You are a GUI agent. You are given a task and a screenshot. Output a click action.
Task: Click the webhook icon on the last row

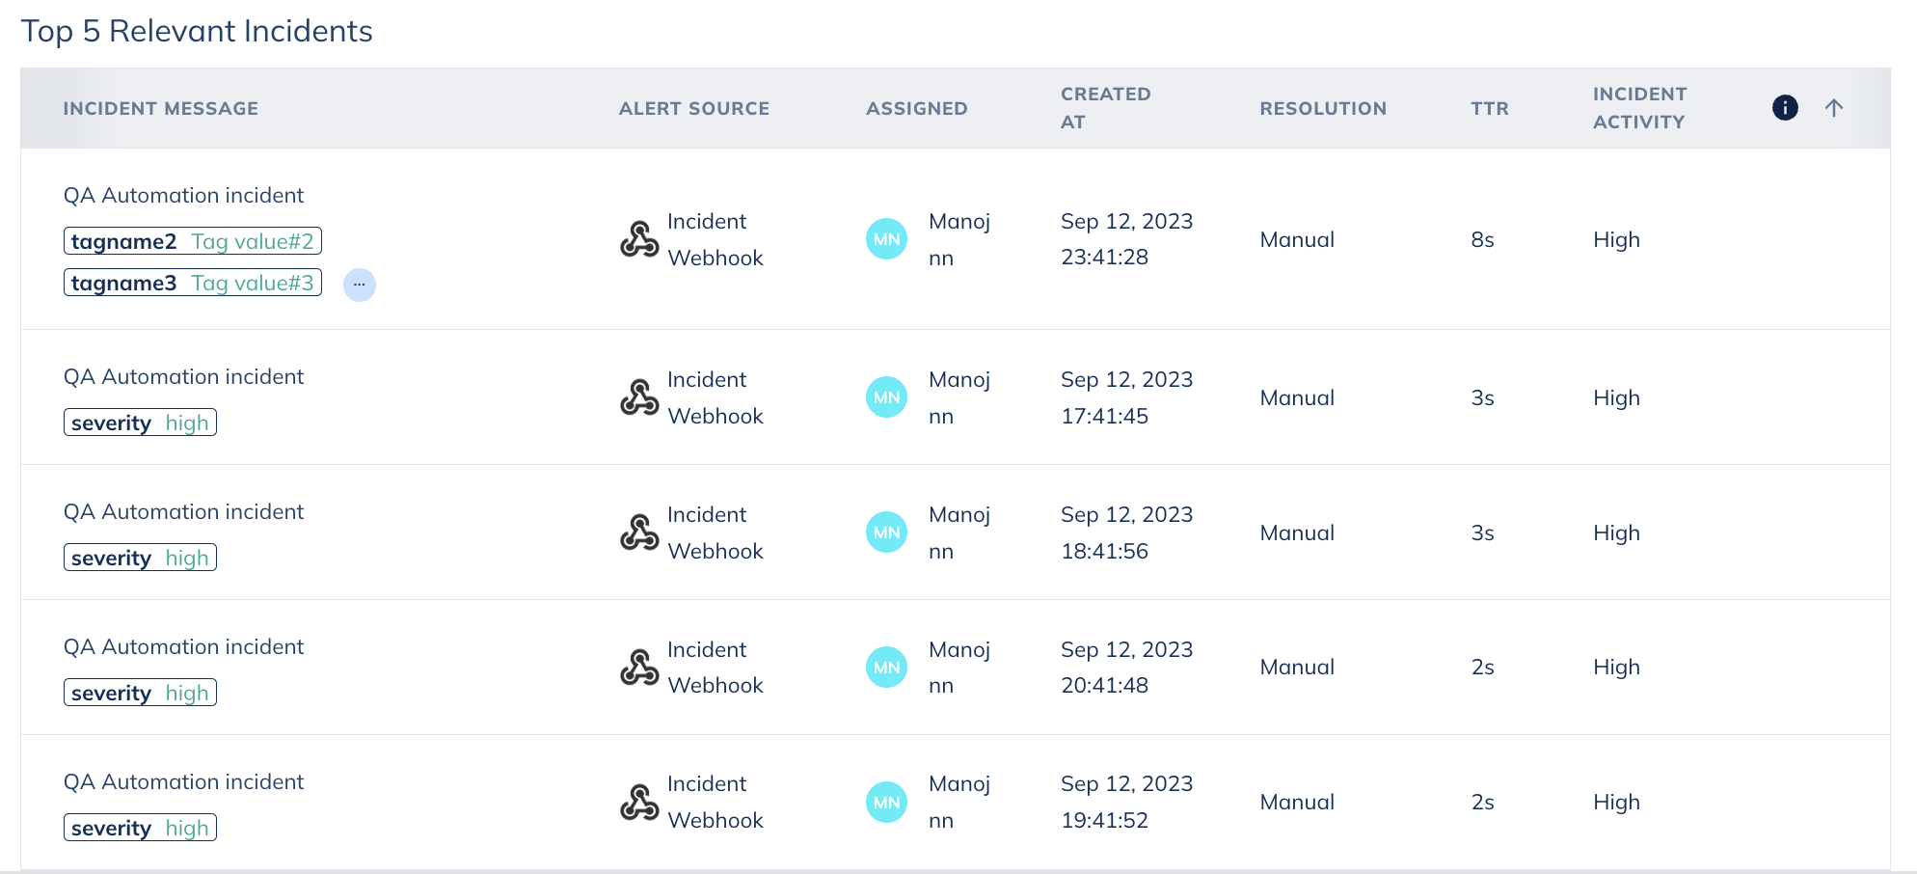pos(638,801)
